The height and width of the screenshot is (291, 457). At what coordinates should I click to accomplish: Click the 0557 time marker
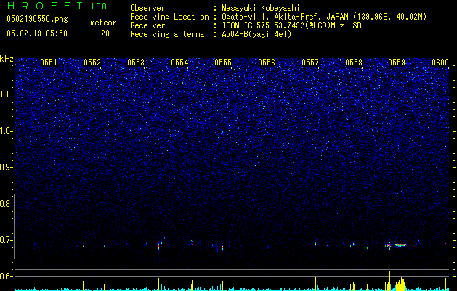[310, 63]
